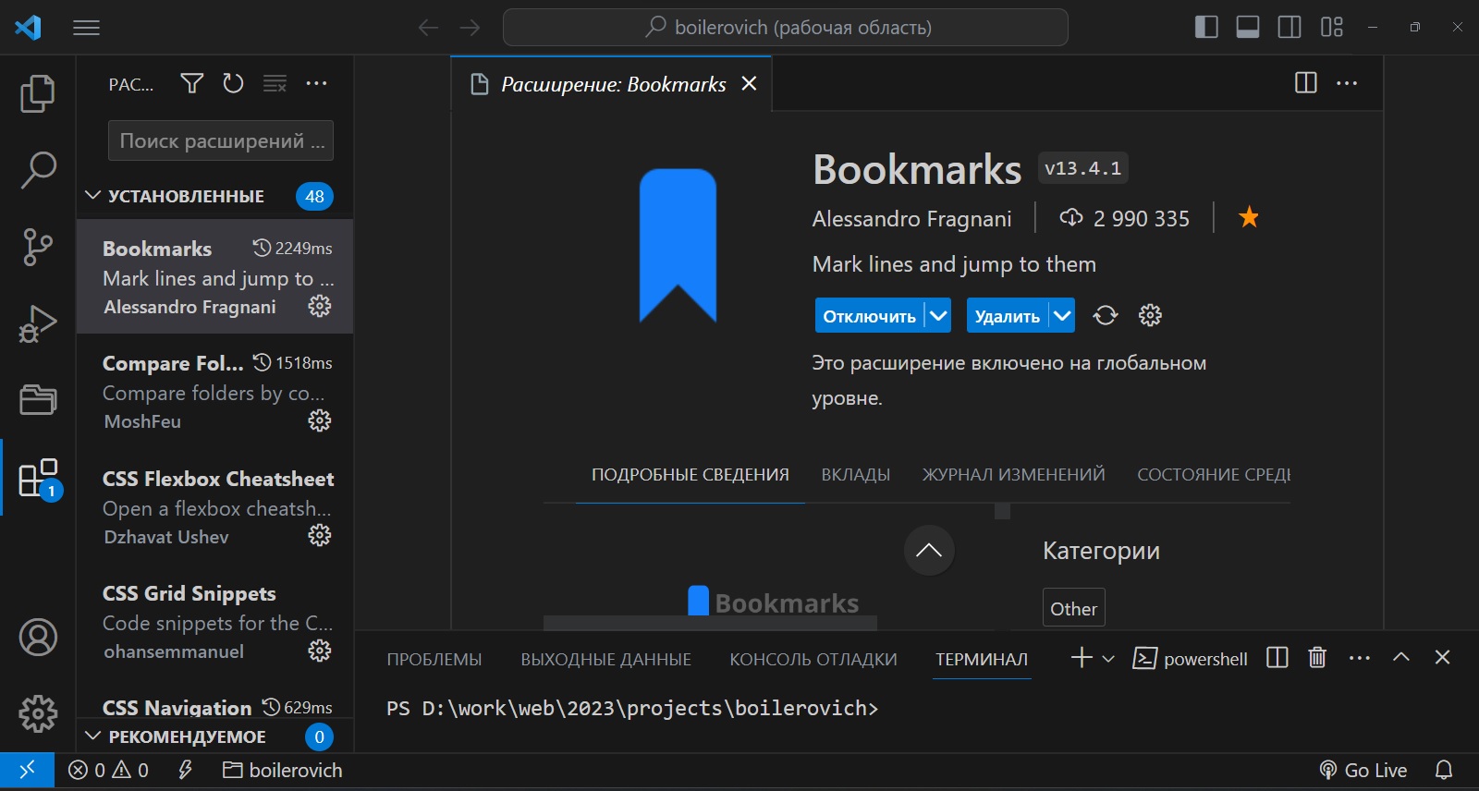The height and width of the screenshot is (791, 1479).
Task: Select Compare Folders extension in list
Action: [214, 391]
